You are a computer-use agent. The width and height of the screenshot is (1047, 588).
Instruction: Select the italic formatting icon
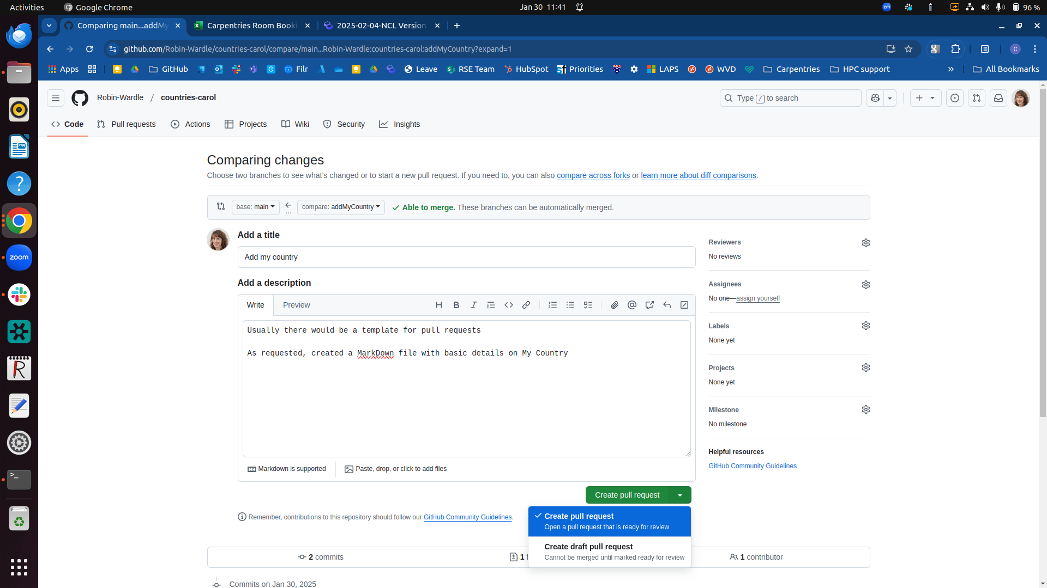pos(473,305)
